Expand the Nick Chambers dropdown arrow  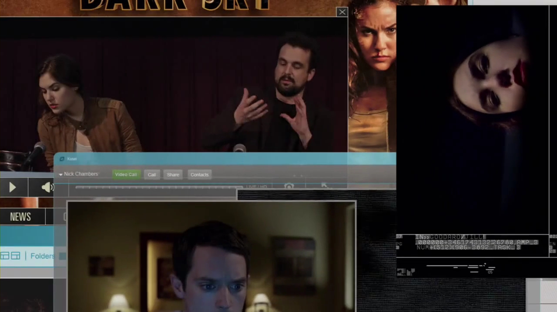coord(60,175)
